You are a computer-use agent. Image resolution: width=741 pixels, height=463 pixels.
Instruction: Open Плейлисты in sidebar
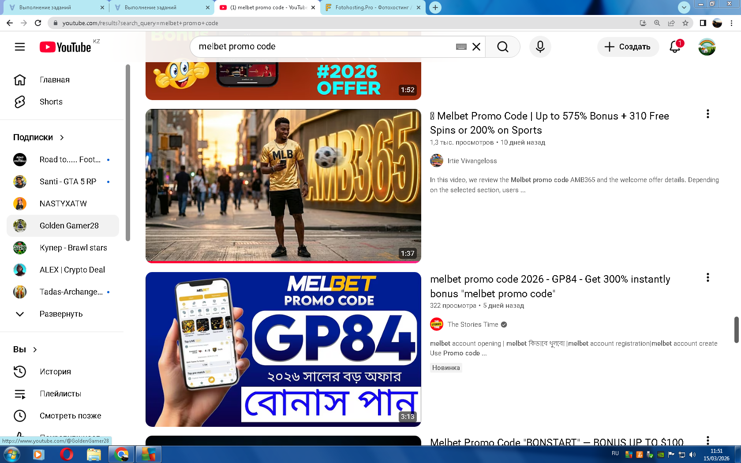63,394
